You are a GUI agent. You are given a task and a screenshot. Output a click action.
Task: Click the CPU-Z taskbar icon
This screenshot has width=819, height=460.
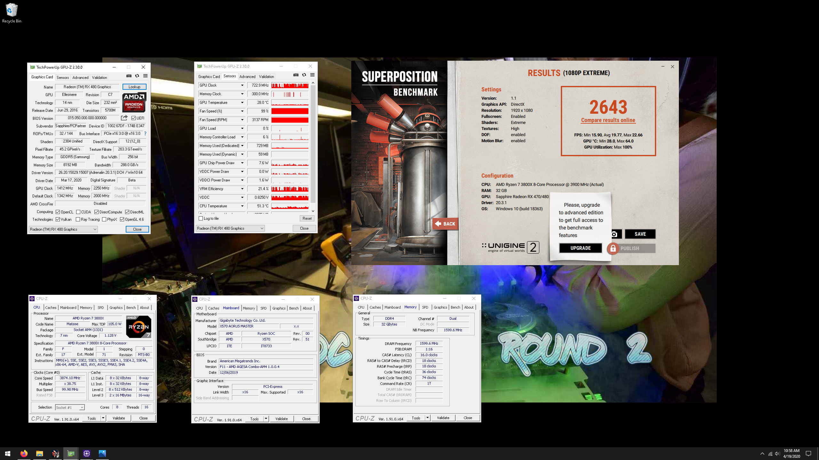point(86,453)
